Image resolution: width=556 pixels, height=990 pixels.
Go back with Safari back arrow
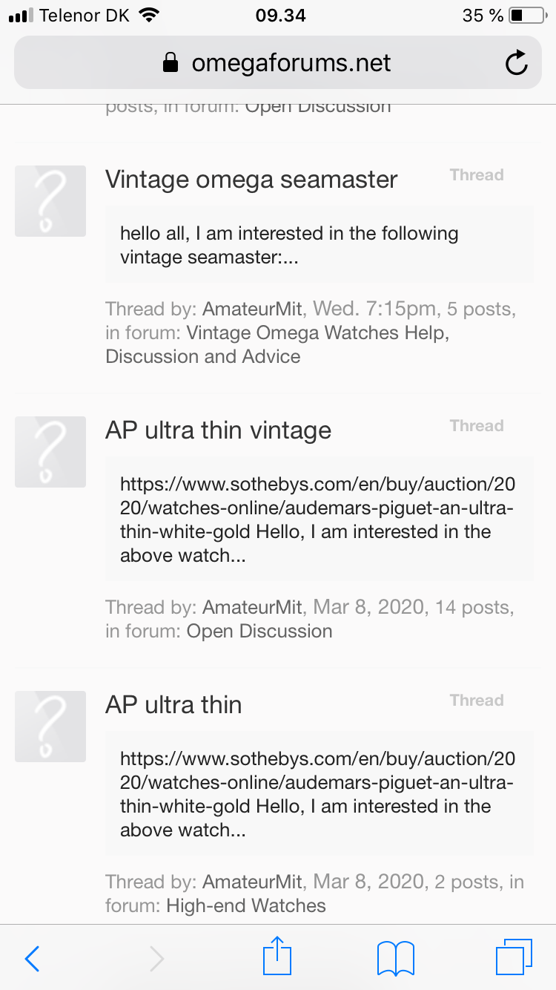coord(32,959)
